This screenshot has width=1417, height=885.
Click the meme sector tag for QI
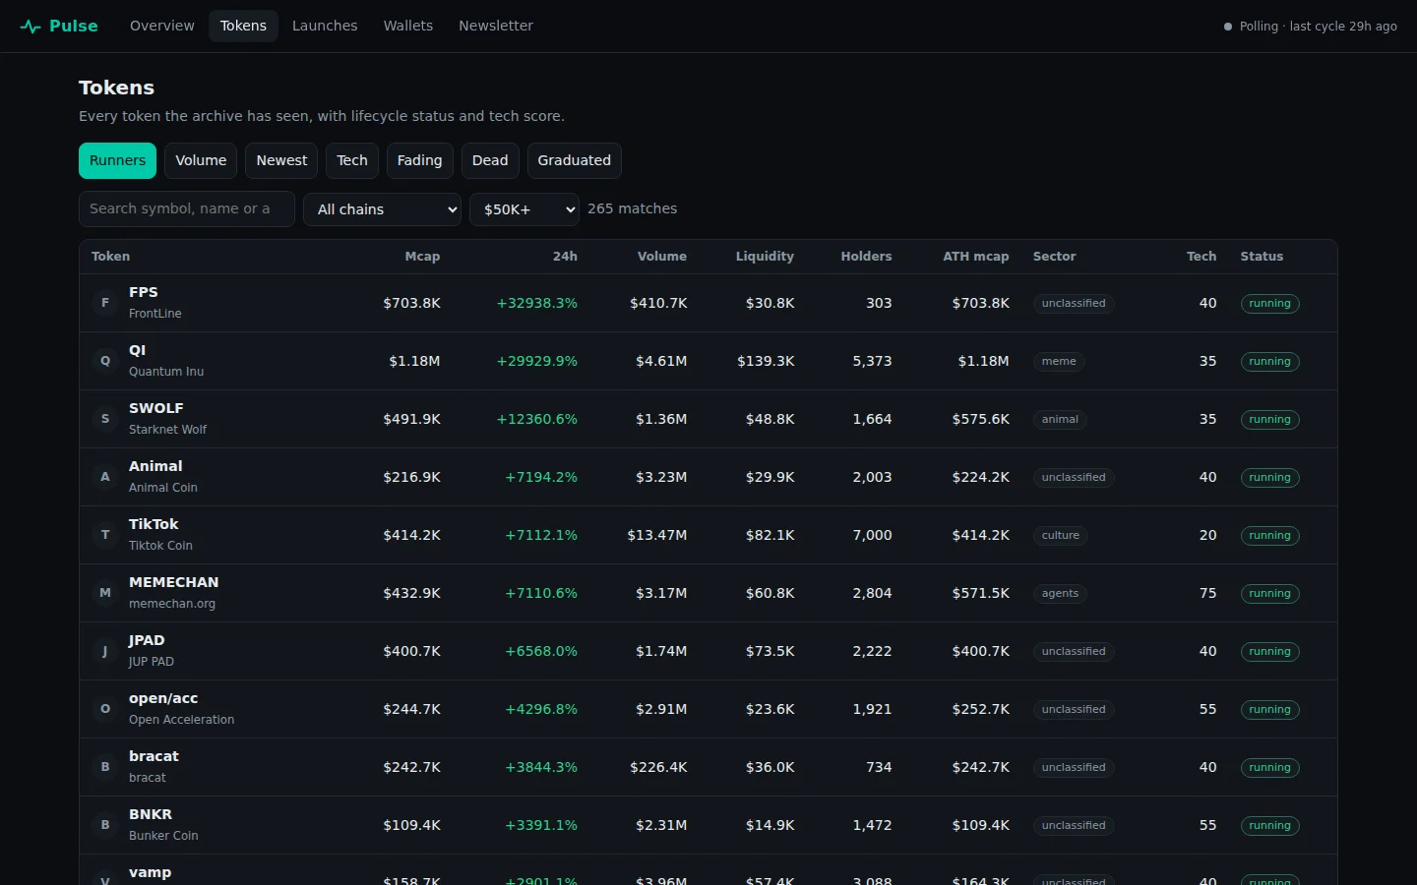[1059, 361]
